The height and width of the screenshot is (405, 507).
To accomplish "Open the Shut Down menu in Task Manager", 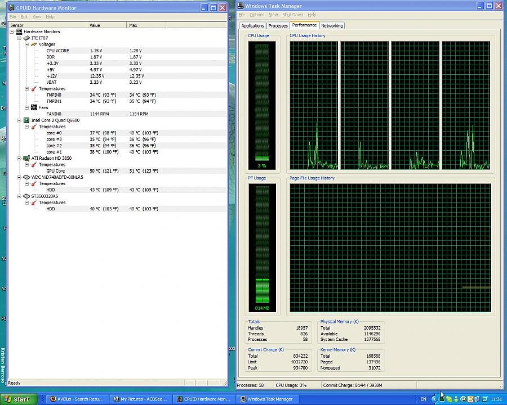I will pos(293,15).
